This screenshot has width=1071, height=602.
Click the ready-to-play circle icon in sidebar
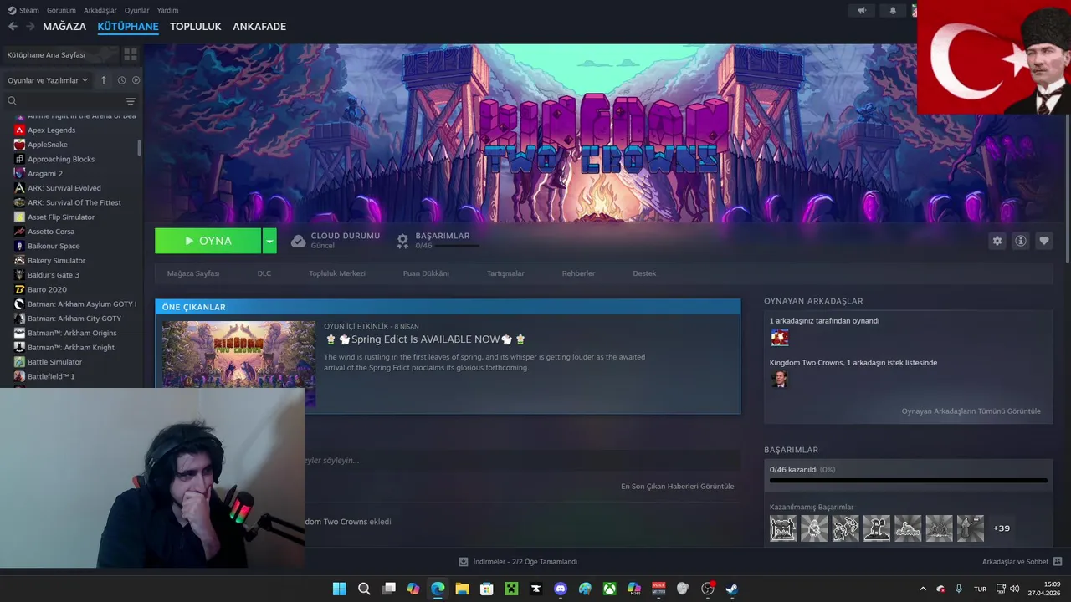tap(136, 80)
